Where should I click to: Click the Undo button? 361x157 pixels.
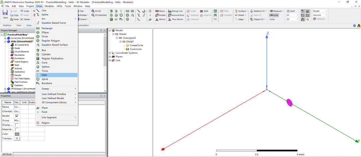[25, 11]
